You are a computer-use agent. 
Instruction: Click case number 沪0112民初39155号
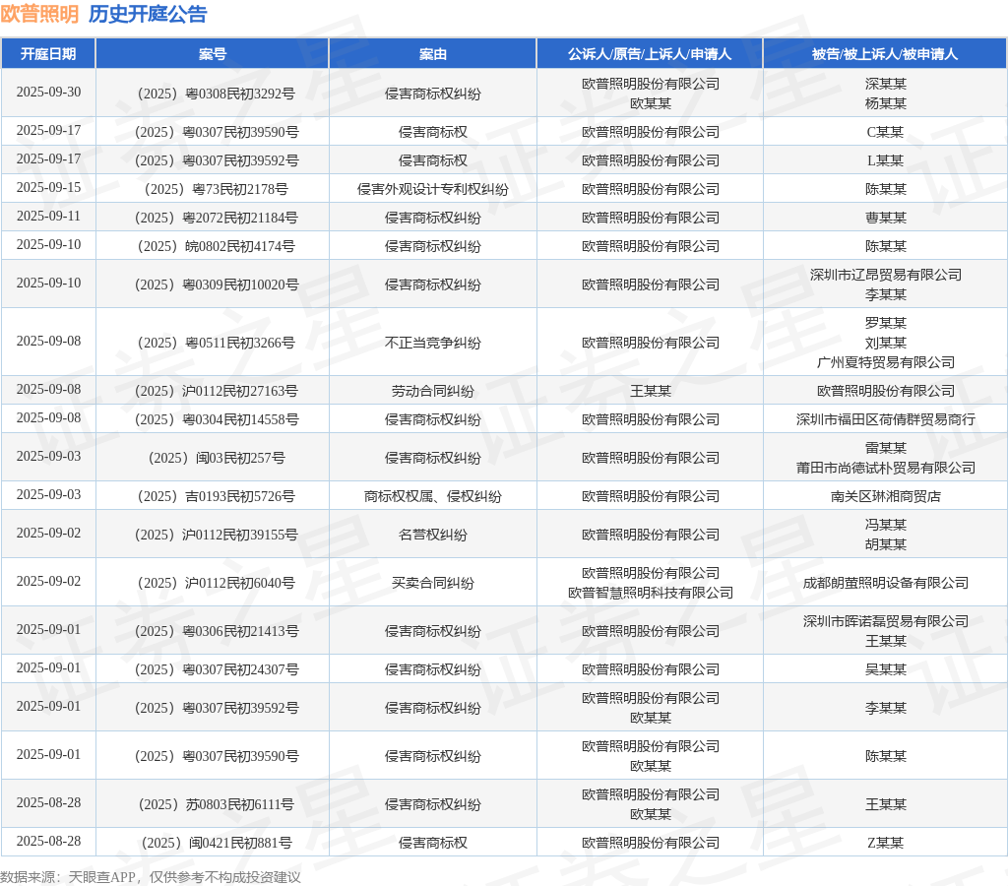pyautogui.click(x=217, y=535)
